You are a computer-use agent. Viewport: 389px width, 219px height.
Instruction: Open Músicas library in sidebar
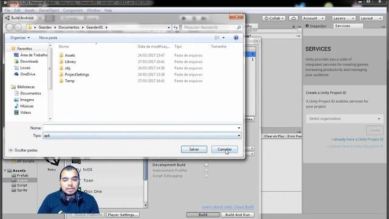[x=27, y=106]
